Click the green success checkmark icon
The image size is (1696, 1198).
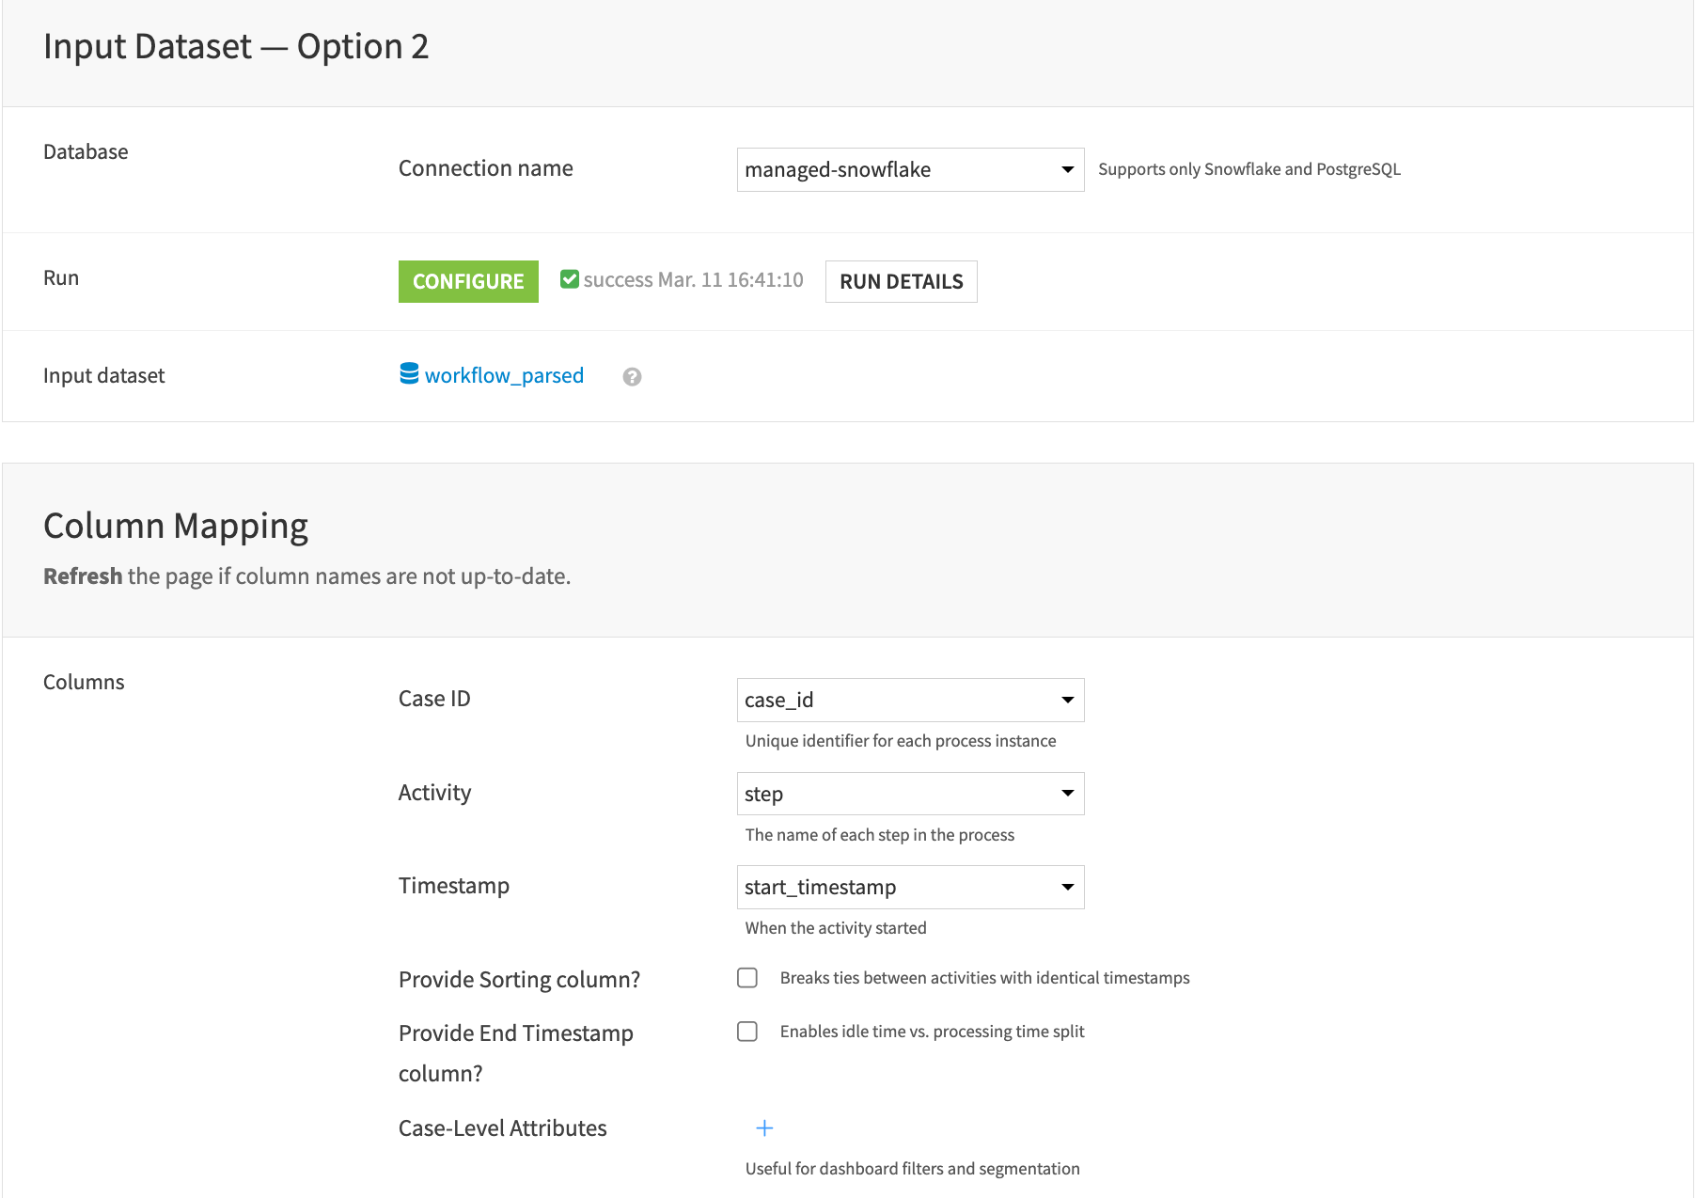click(x=570, y=278)
